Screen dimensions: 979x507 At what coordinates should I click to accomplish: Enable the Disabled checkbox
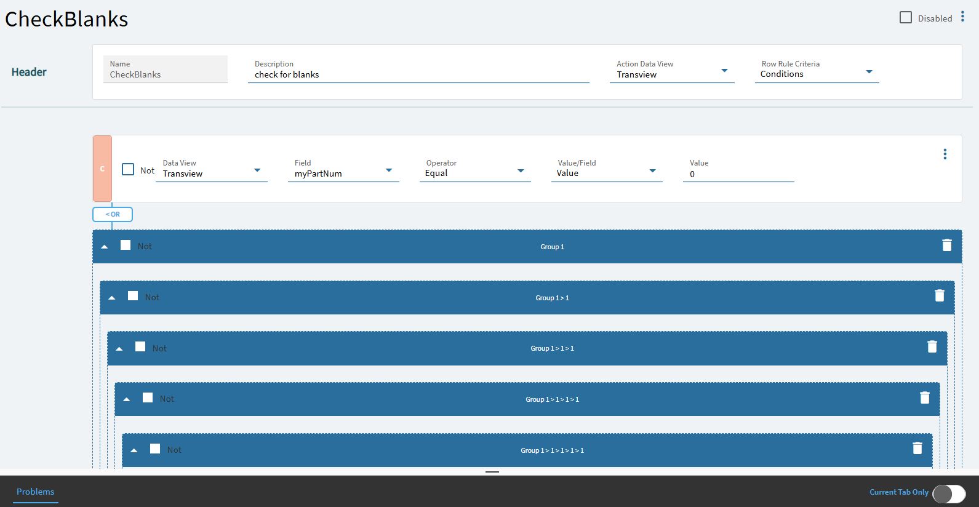click(x=906, y=18)
